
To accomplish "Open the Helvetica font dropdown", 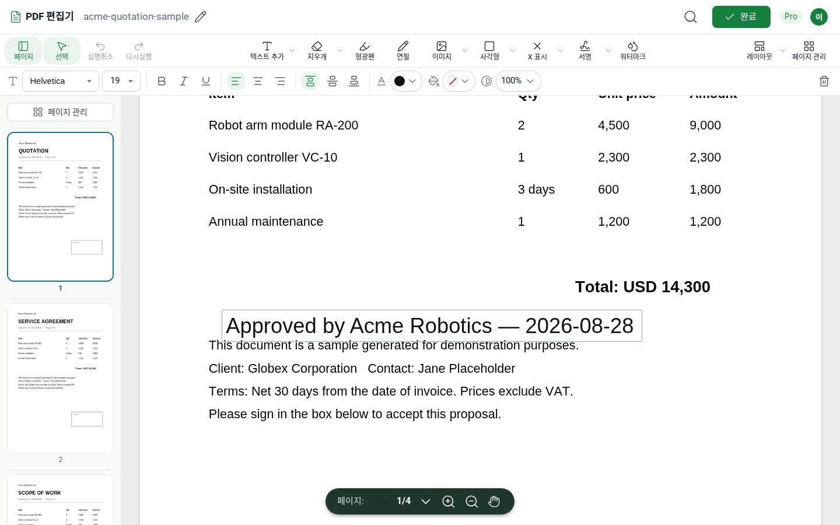I will click(61, 81).
